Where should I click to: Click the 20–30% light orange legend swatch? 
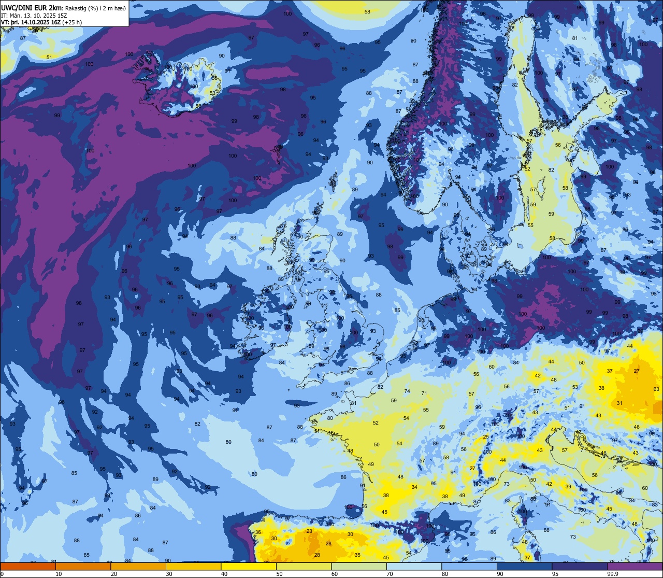[x=138, y=567]
